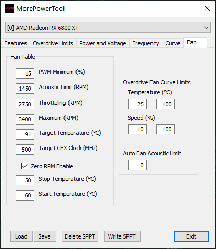216x249 pixels.
Task: Click the Target Temperature input box
Action: pyautogui.click(x=25, y=134)
